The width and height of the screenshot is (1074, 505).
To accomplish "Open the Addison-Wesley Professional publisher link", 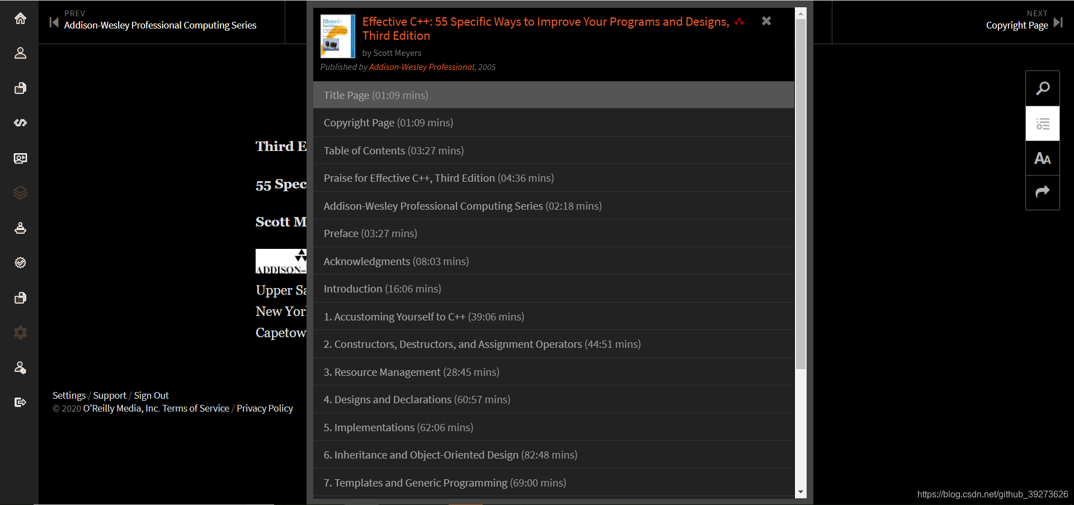I will tap(422, 67).
